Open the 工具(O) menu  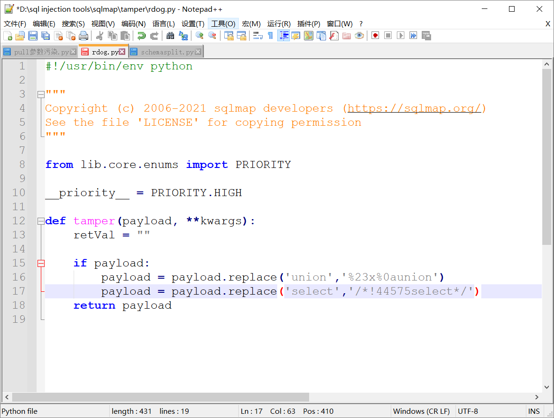[x=223, y=23]
